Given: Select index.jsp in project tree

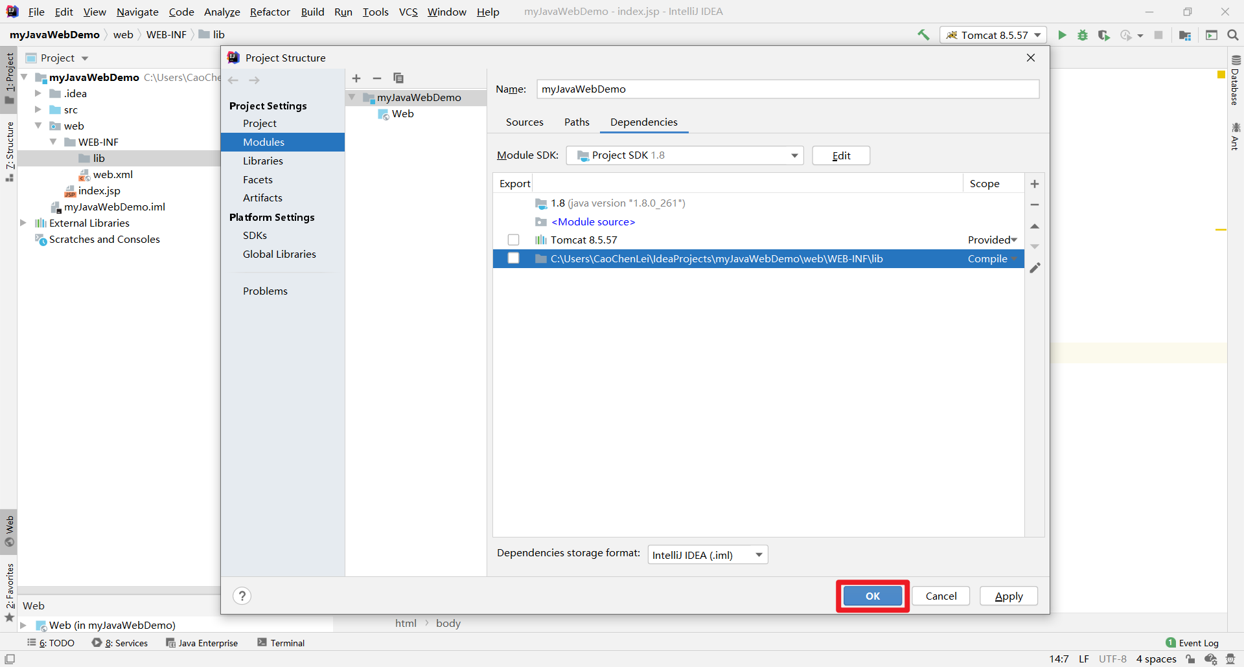Looking at the screenshot, I should coord(99,190).
